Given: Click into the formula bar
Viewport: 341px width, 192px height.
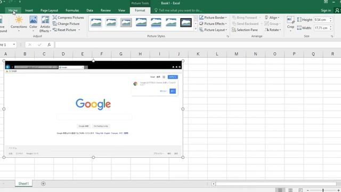Looking at the screenshot, I should click(198, 45).
